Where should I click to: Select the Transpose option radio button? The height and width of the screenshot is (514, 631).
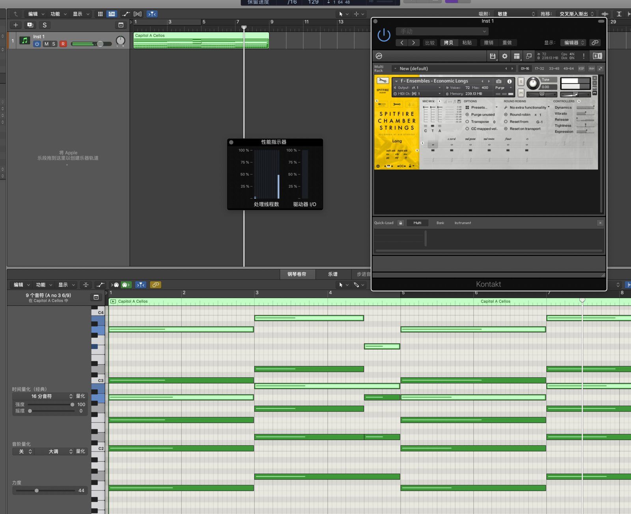pos(467,122)
